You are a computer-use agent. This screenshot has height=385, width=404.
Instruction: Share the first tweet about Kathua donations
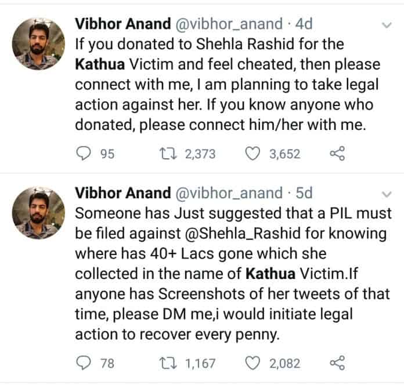(337, 154)
